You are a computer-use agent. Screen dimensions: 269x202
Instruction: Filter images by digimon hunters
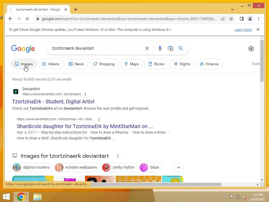pos(32,168)
